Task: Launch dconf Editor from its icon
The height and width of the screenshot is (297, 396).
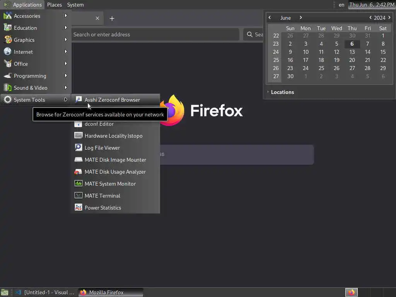Action: coord(78,124)
